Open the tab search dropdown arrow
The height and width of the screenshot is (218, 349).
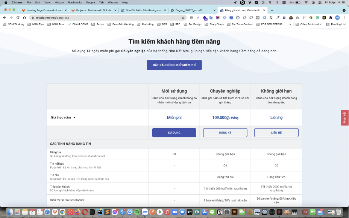[344, 10]
